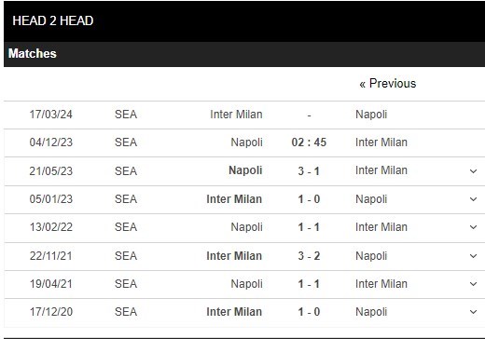
Task: Expand the 21/05/23 Napoli 3-1 match details
Action: pos(473,171)
